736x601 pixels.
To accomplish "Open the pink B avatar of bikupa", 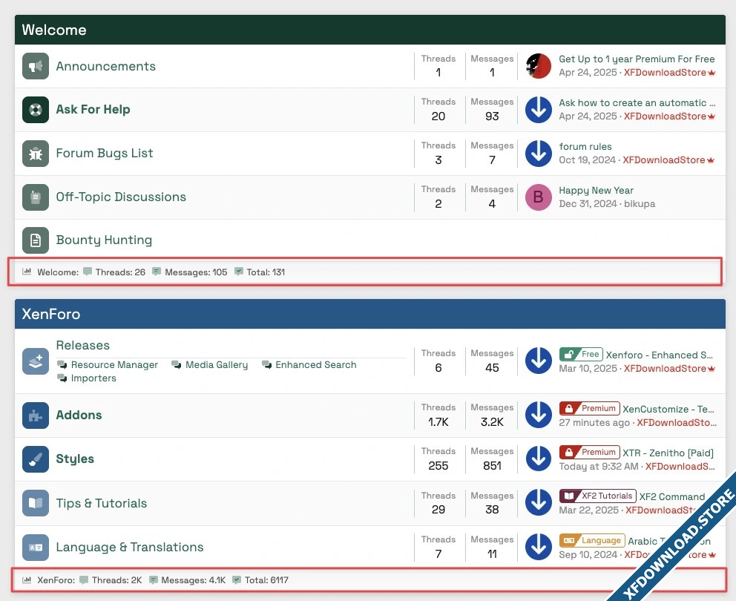I will 539,197.
